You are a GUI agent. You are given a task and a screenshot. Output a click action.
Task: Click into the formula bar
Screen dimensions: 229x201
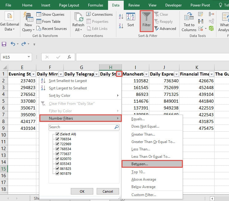point(152,57)
